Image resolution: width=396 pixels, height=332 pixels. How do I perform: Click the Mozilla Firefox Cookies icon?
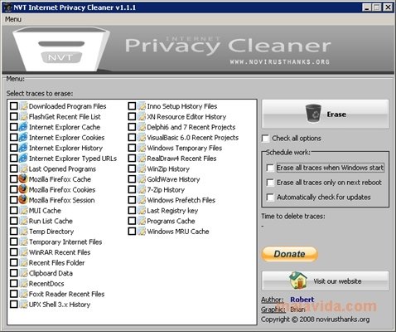tap(23, 189)
